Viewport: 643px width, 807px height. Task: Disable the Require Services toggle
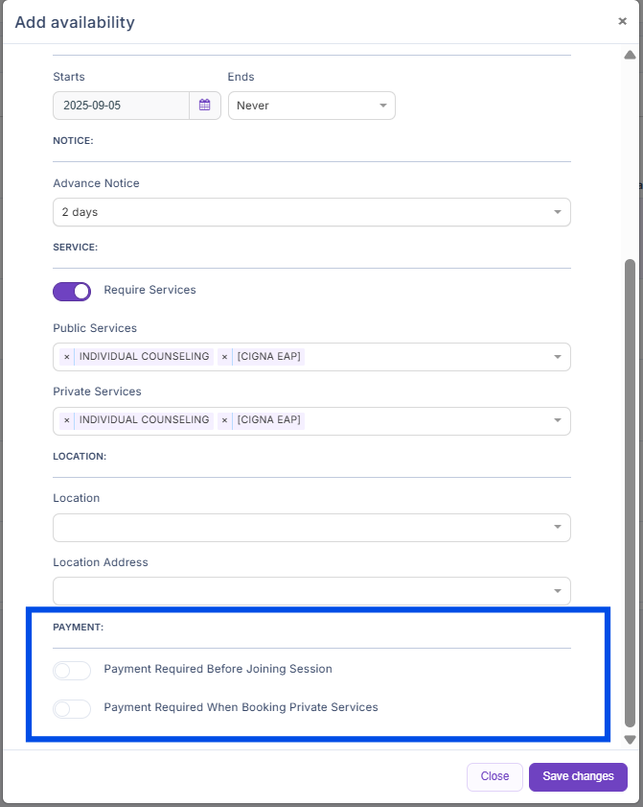click(x=72, y=291)
